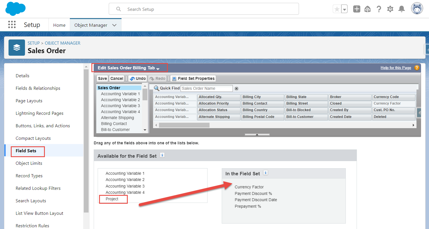The width and height of the screenshot is (429, 229).
Task: Go to Page Layouts
Action: [x=29, y=101]
